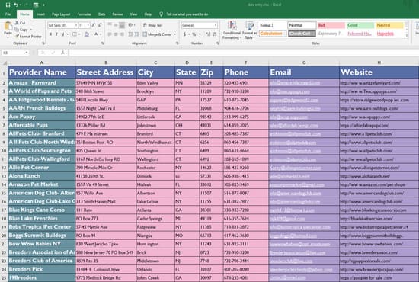419x282 pixels.
Task: Apply the Check Cell style
Action: [x=302, y=34]
